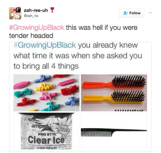
Task: Open the @zah_ria handle link
Action: [x=31, y=16]
